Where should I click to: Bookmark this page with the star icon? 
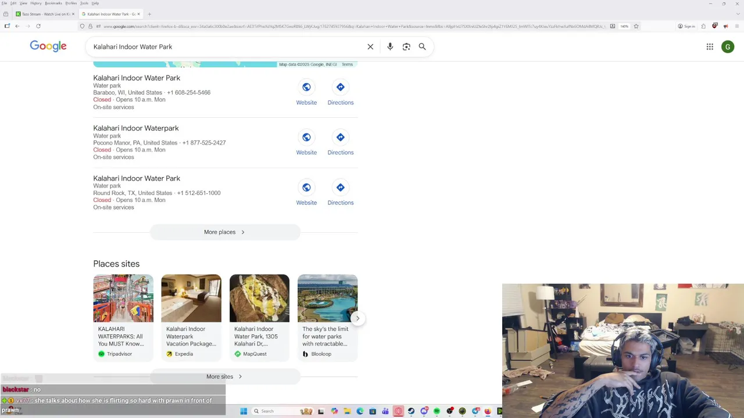(x=636, y=26)
